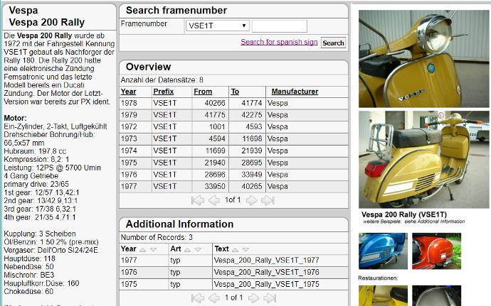Sort Year column ascending in Additional Information
This screenshot has width=491, height=306.
(x=143, y=250)
